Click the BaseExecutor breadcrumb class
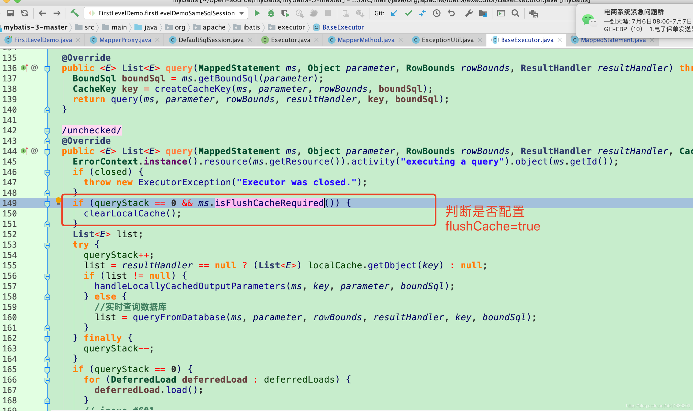693x411 pixels. (x=339, y=27)
